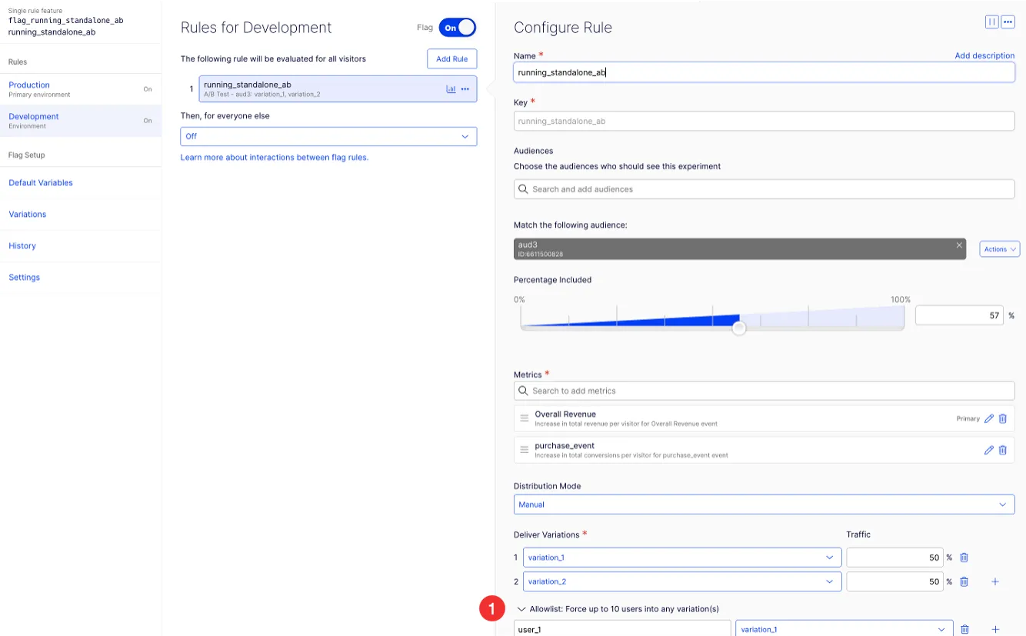
Task: Grab the reorder handle for Overall Revenue
Action: point(525,418)
